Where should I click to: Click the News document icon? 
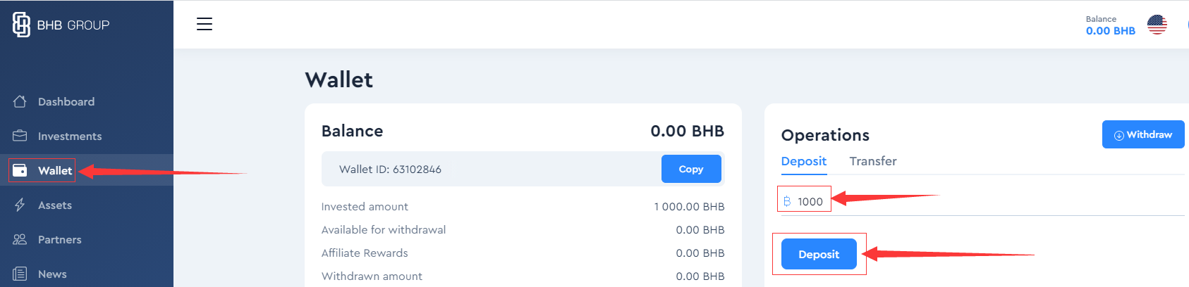[20, 274]
